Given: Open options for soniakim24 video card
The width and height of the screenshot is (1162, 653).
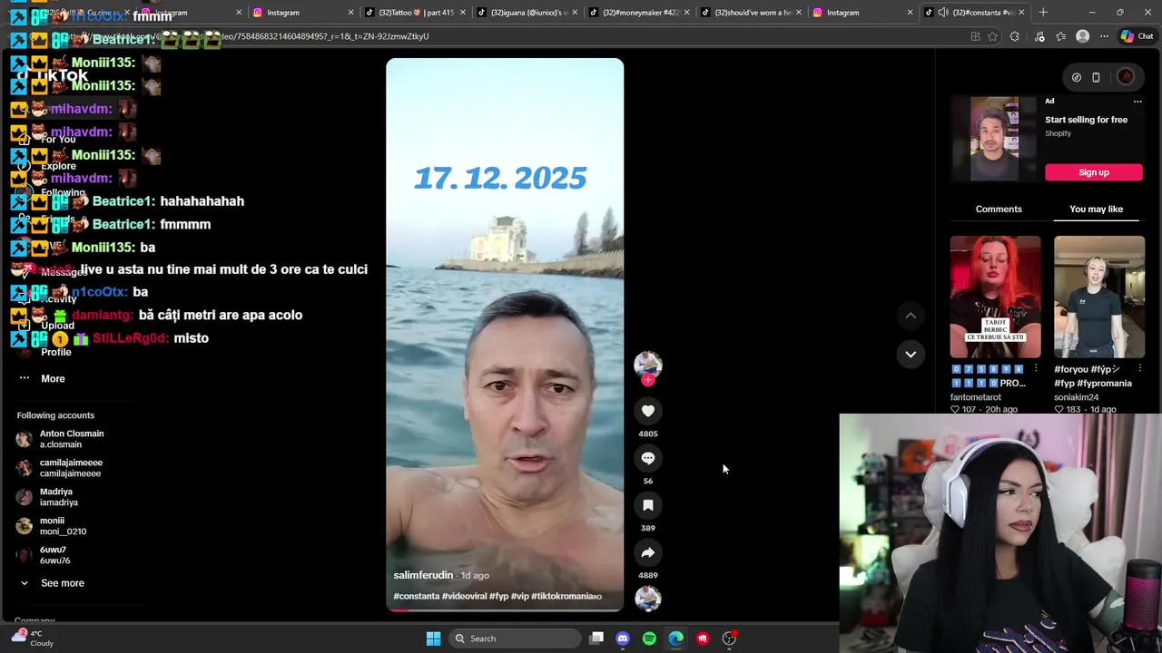Looking at the screenshot, I should point(1139,369).
